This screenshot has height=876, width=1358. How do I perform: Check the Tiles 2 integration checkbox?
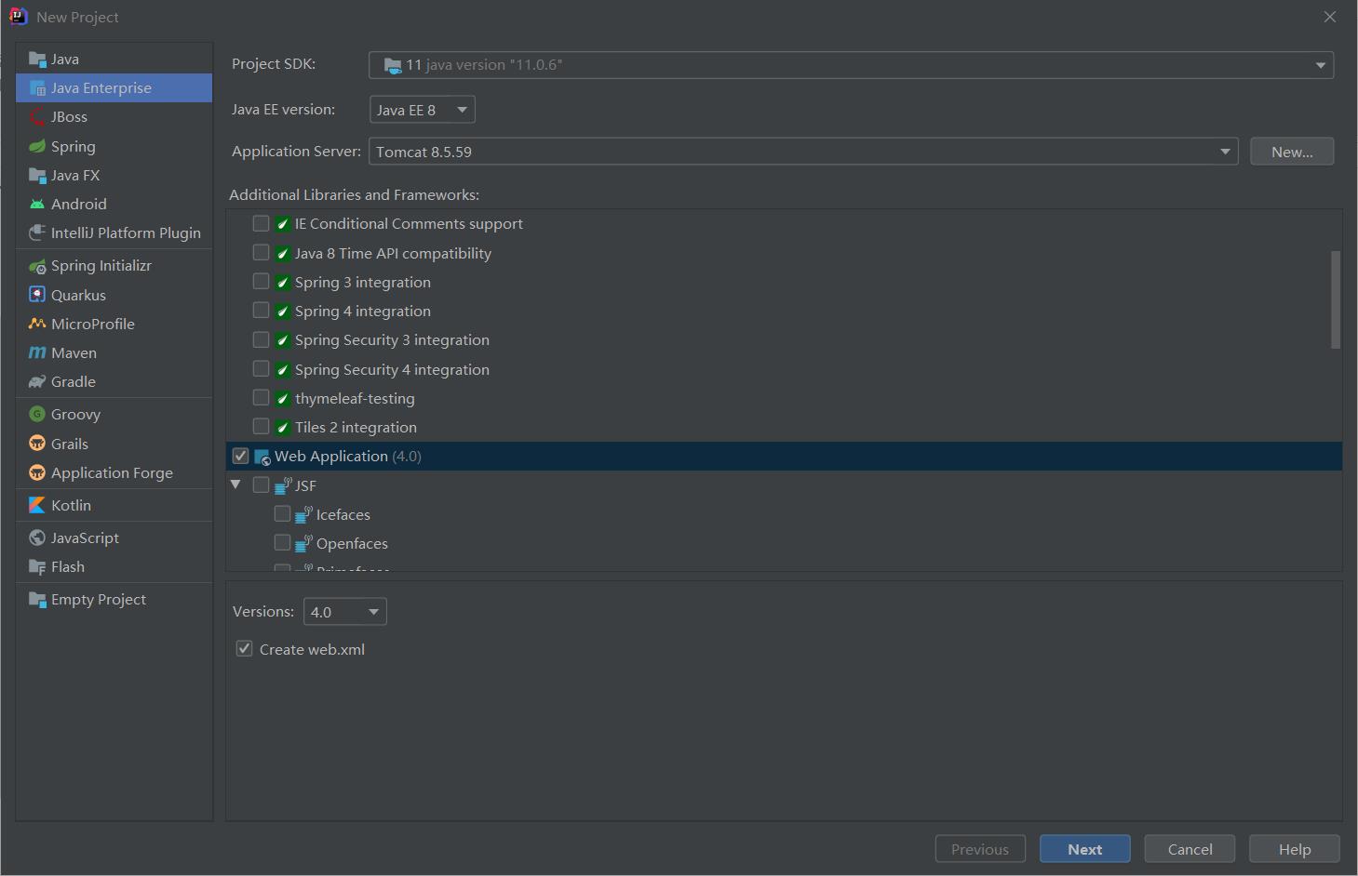point(261,426)
